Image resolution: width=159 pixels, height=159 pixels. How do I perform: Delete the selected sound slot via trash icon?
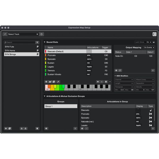[x=106, y=82]
